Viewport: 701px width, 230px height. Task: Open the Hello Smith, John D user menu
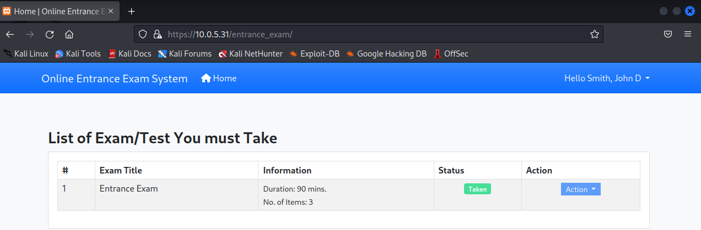(x=607, y=78)
